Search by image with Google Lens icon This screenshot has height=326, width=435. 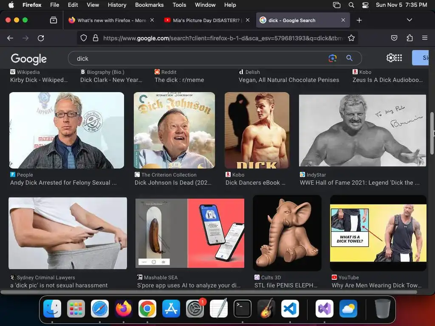pos(332,58)
